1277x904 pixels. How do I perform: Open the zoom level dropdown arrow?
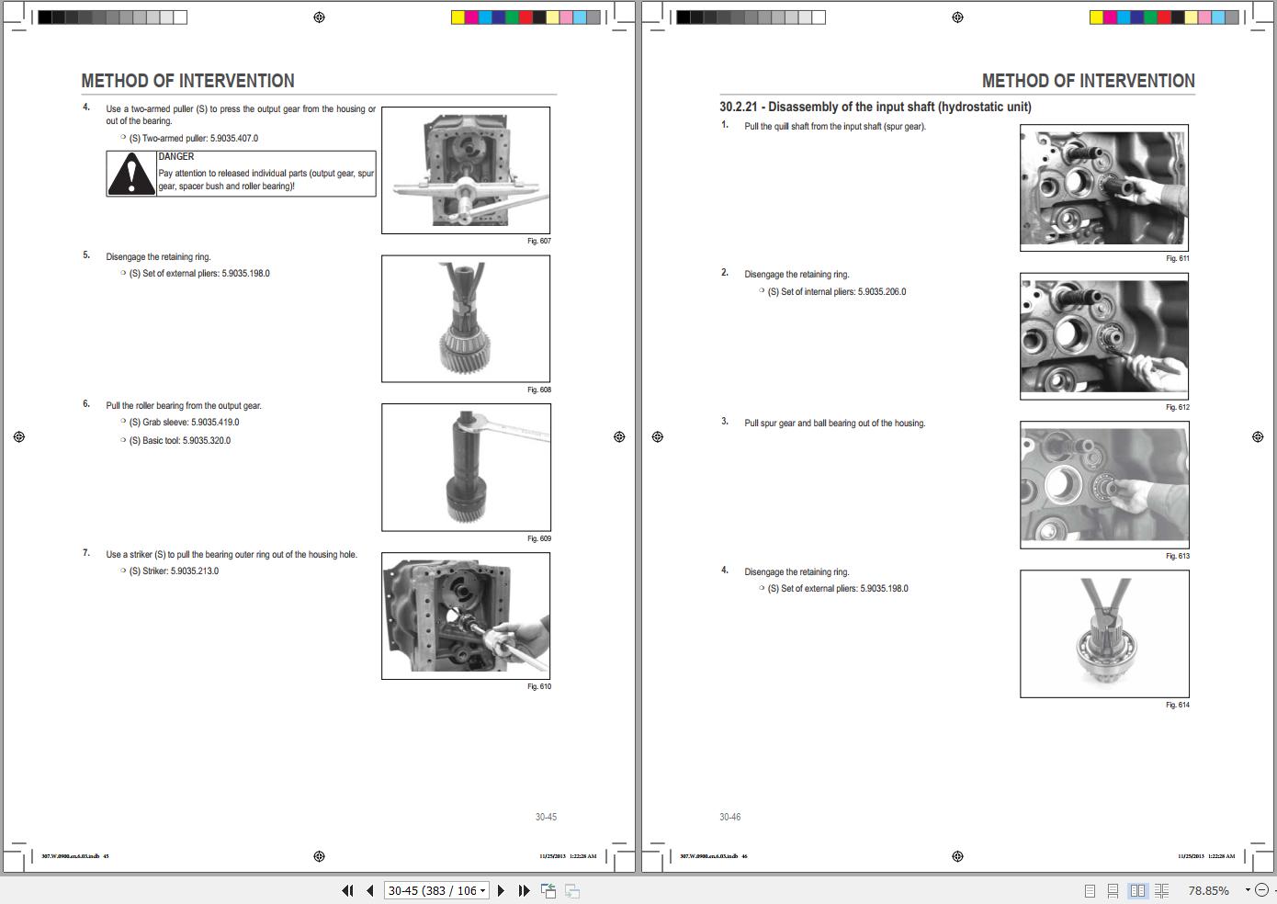coord(1248,890)
